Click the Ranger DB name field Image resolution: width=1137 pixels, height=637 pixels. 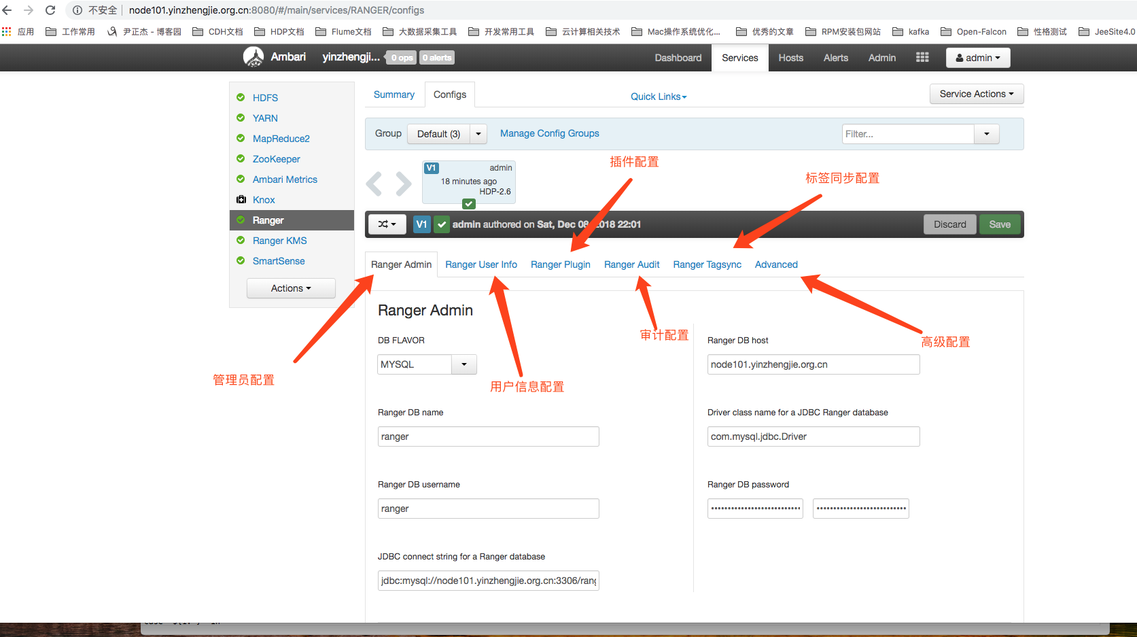pyautogui.click(x=489, y=436)
